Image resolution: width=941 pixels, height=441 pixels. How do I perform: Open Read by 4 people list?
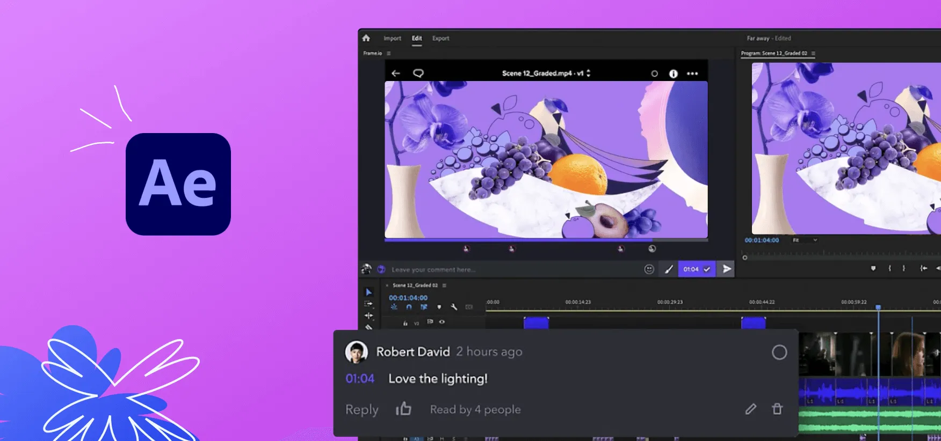coord(475,410)
